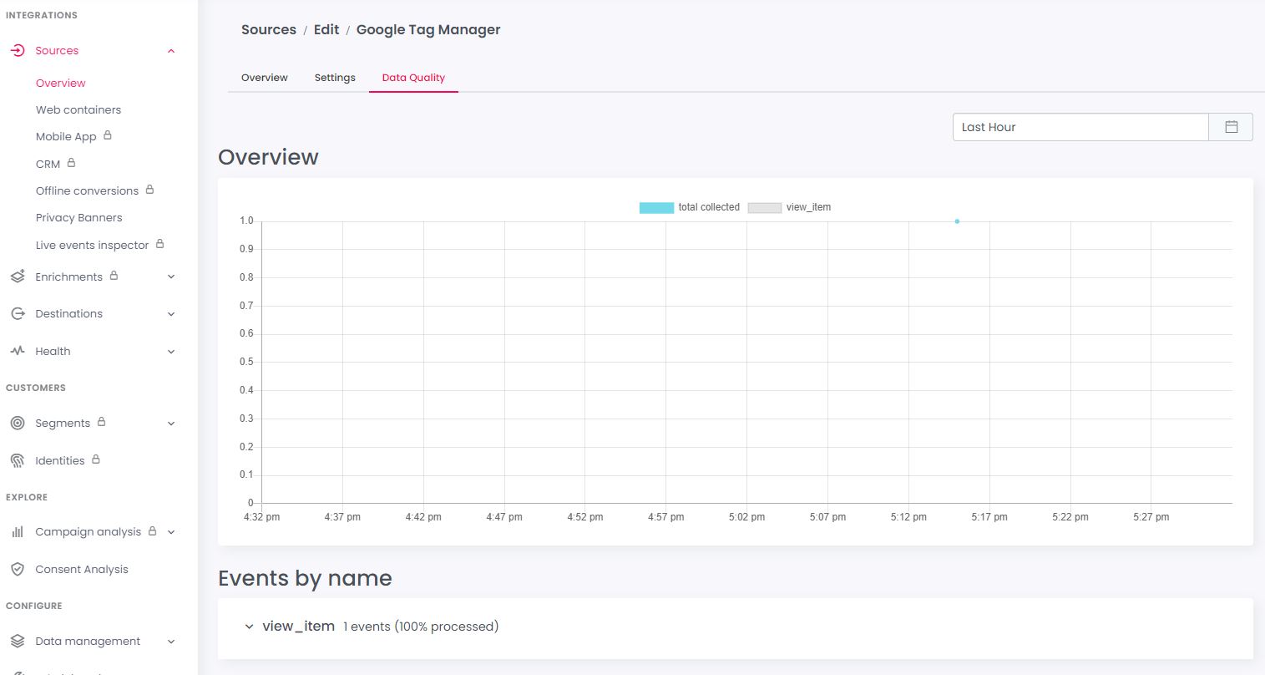Click the Sources breadcrumb link

269,29
